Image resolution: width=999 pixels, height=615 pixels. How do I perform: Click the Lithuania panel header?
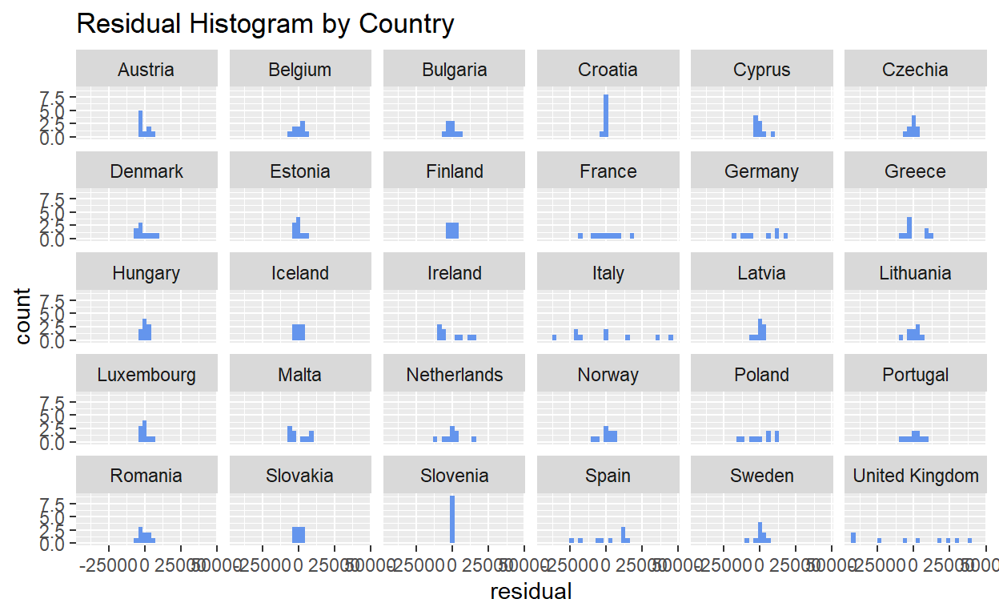pos(916,273)
